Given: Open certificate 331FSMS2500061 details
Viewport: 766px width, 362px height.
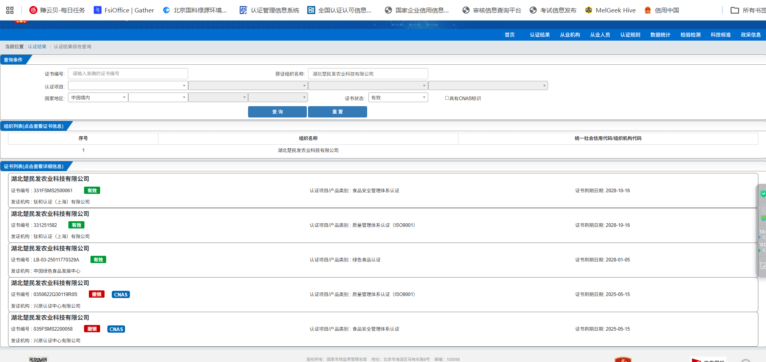Looking at the screenshot, I should (383, 190).
